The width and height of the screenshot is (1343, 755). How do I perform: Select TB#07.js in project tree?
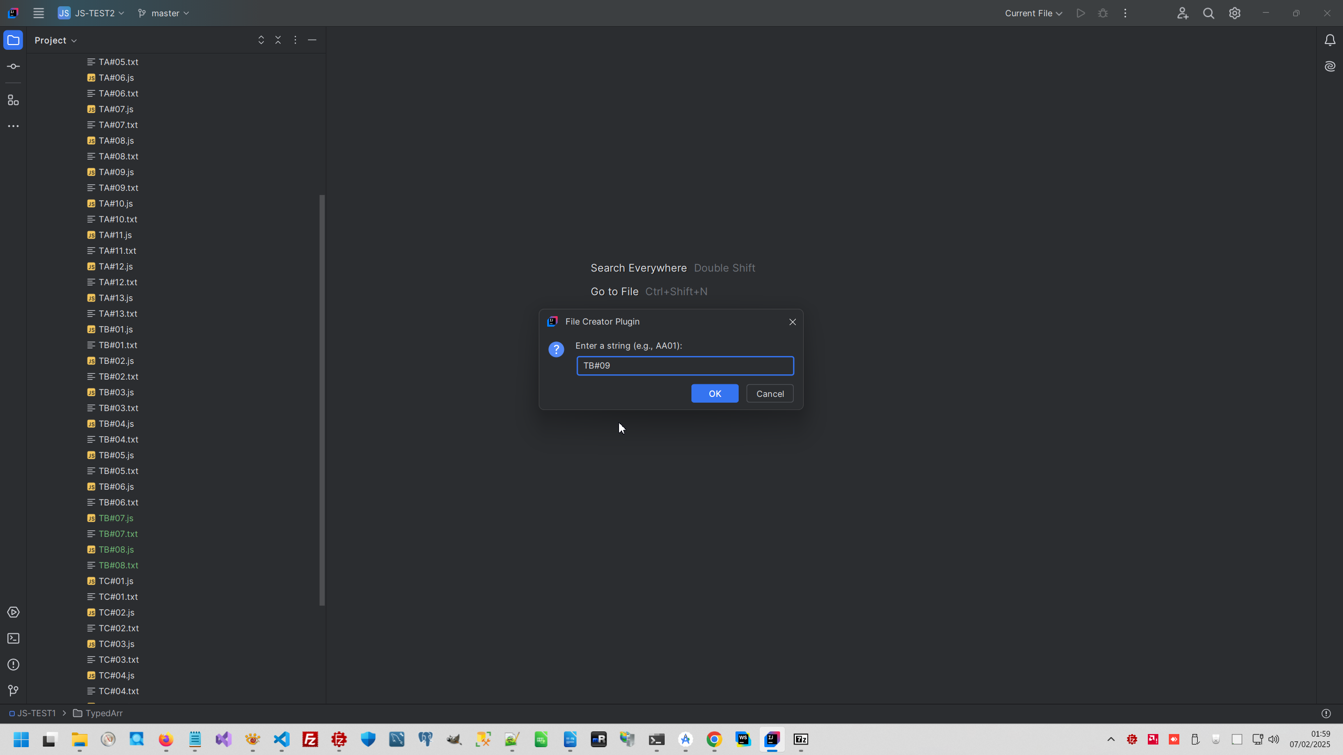[x=116, y=518]
